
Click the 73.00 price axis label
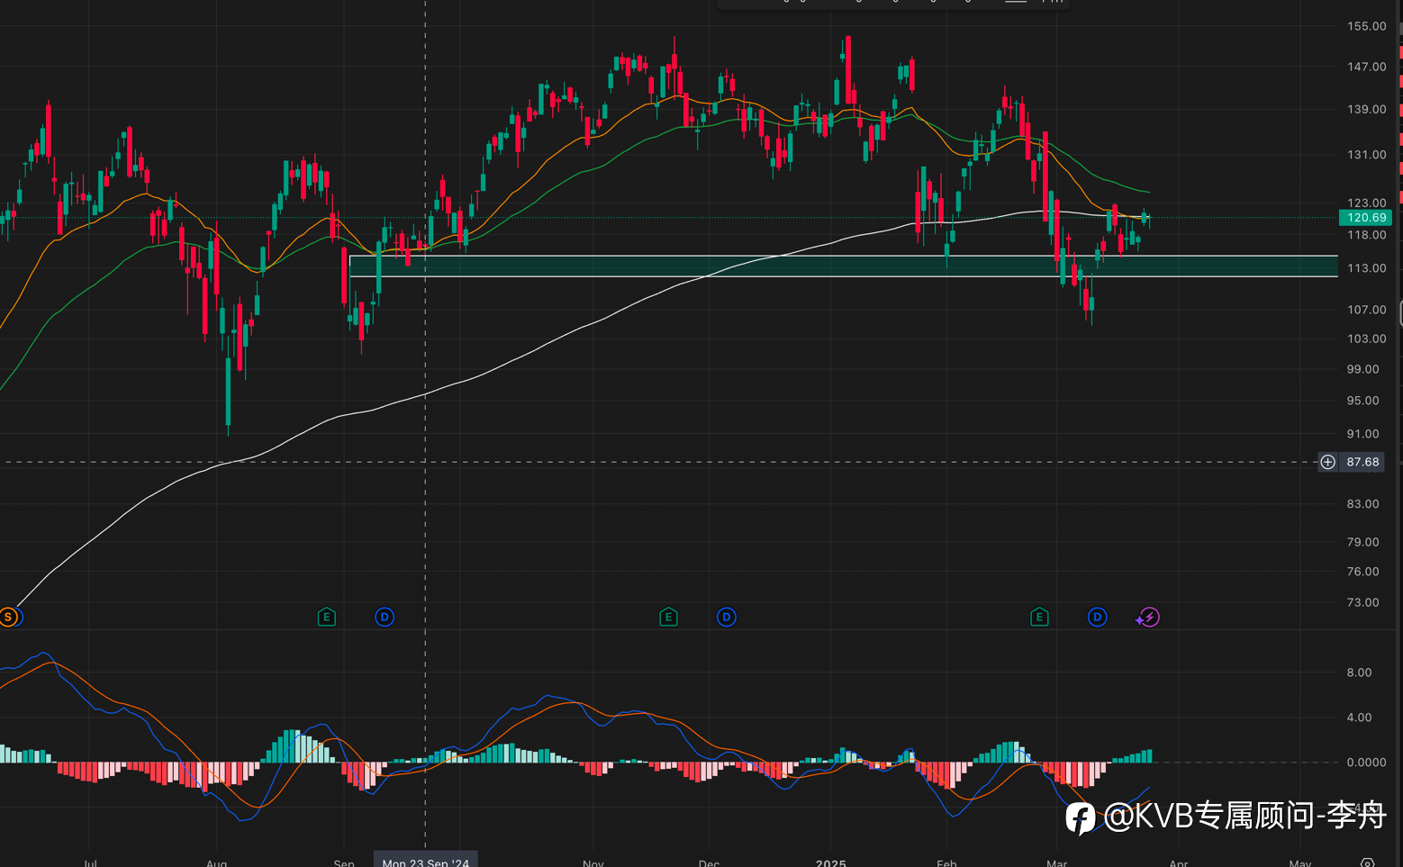click(1362, 602)
